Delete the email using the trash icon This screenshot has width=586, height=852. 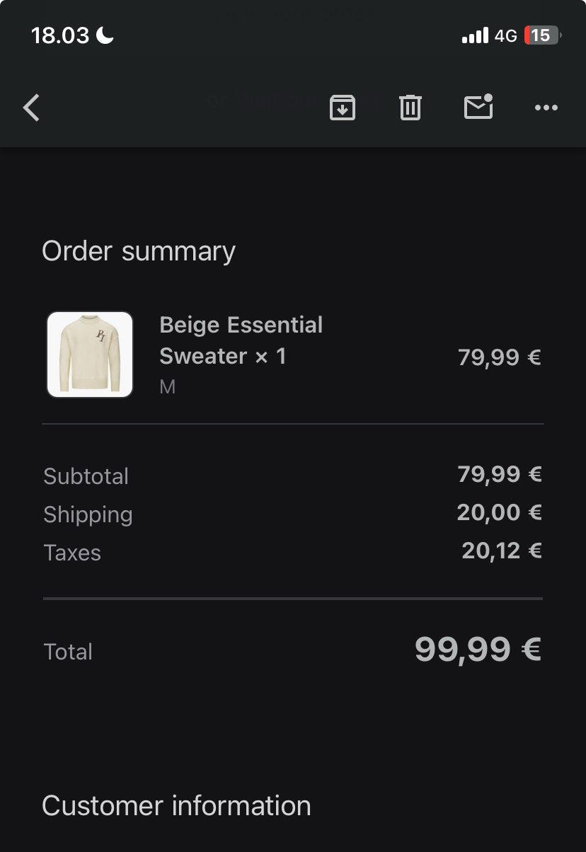point(410,108)
